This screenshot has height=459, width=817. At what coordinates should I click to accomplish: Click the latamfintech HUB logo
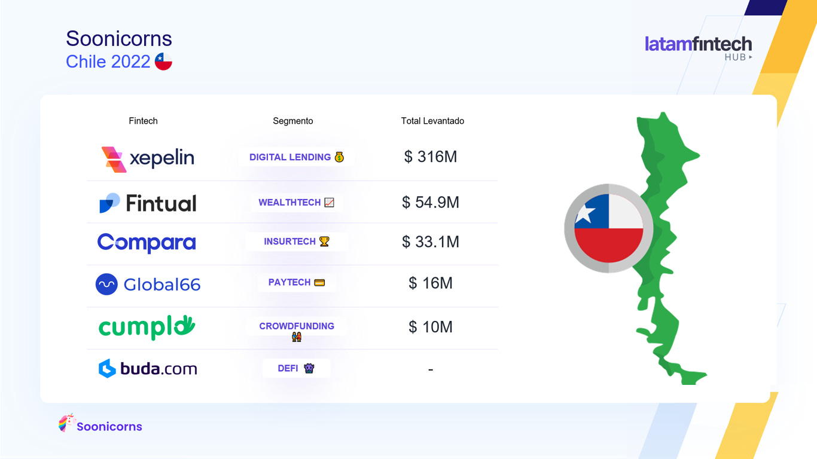click(x=699, y=47)
